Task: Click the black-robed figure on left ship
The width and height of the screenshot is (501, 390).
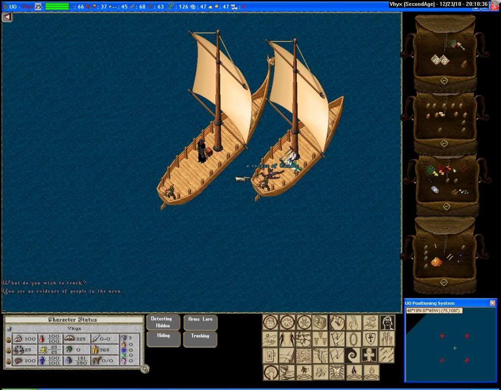Action: tap(202, 151)
